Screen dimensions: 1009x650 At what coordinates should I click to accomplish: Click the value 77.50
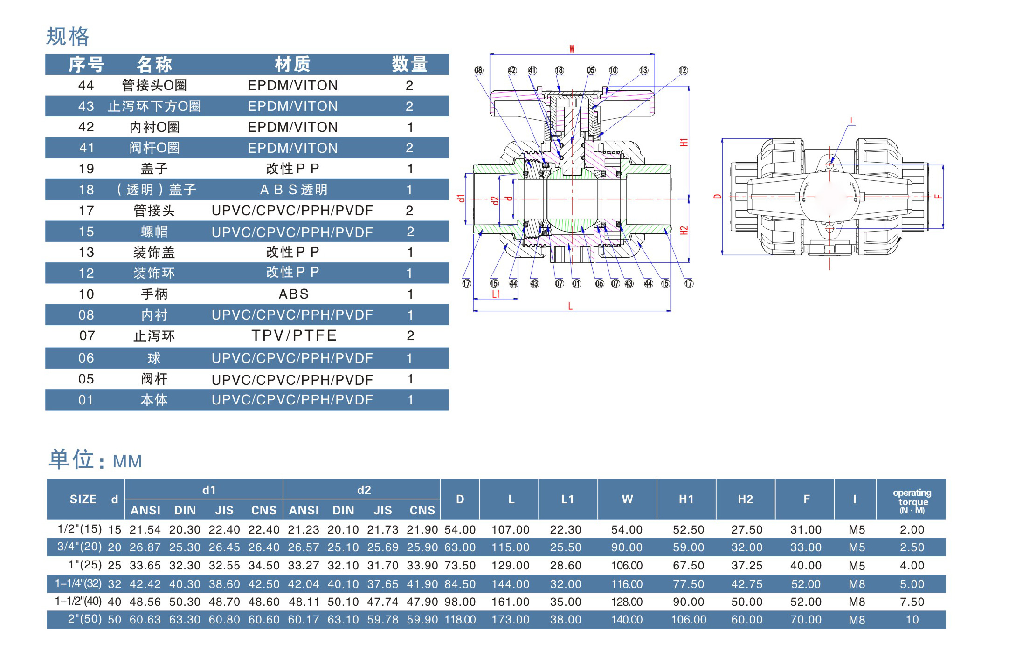(x=689, y=584)
